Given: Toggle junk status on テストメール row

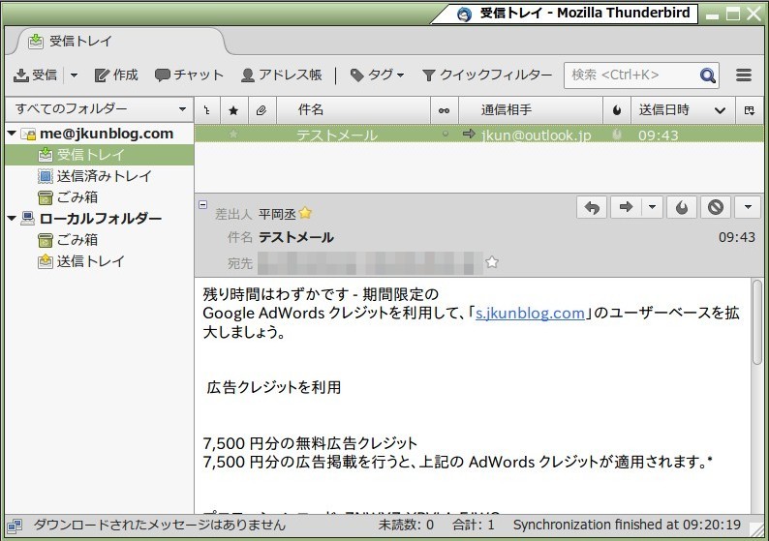Looking at the screenshot, I should point(617,134).
